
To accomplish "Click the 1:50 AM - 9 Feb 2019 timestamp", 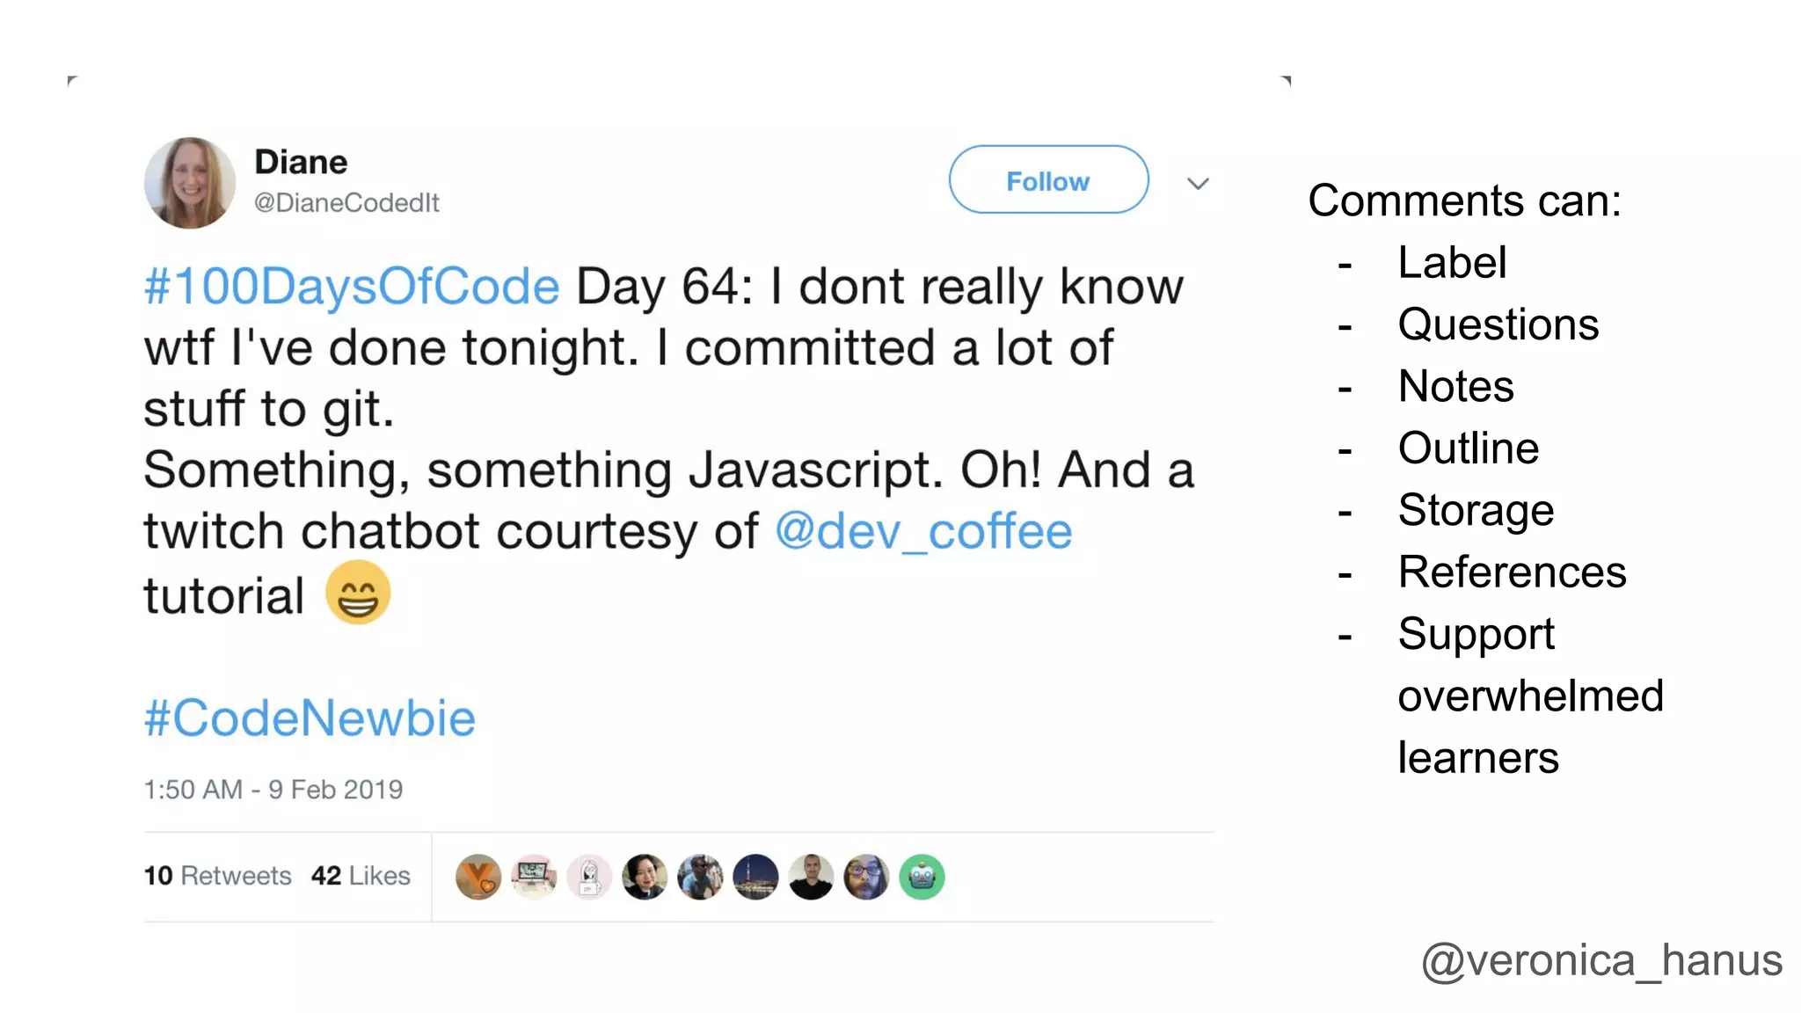I will pyautogui.click(x=273, y=789).
